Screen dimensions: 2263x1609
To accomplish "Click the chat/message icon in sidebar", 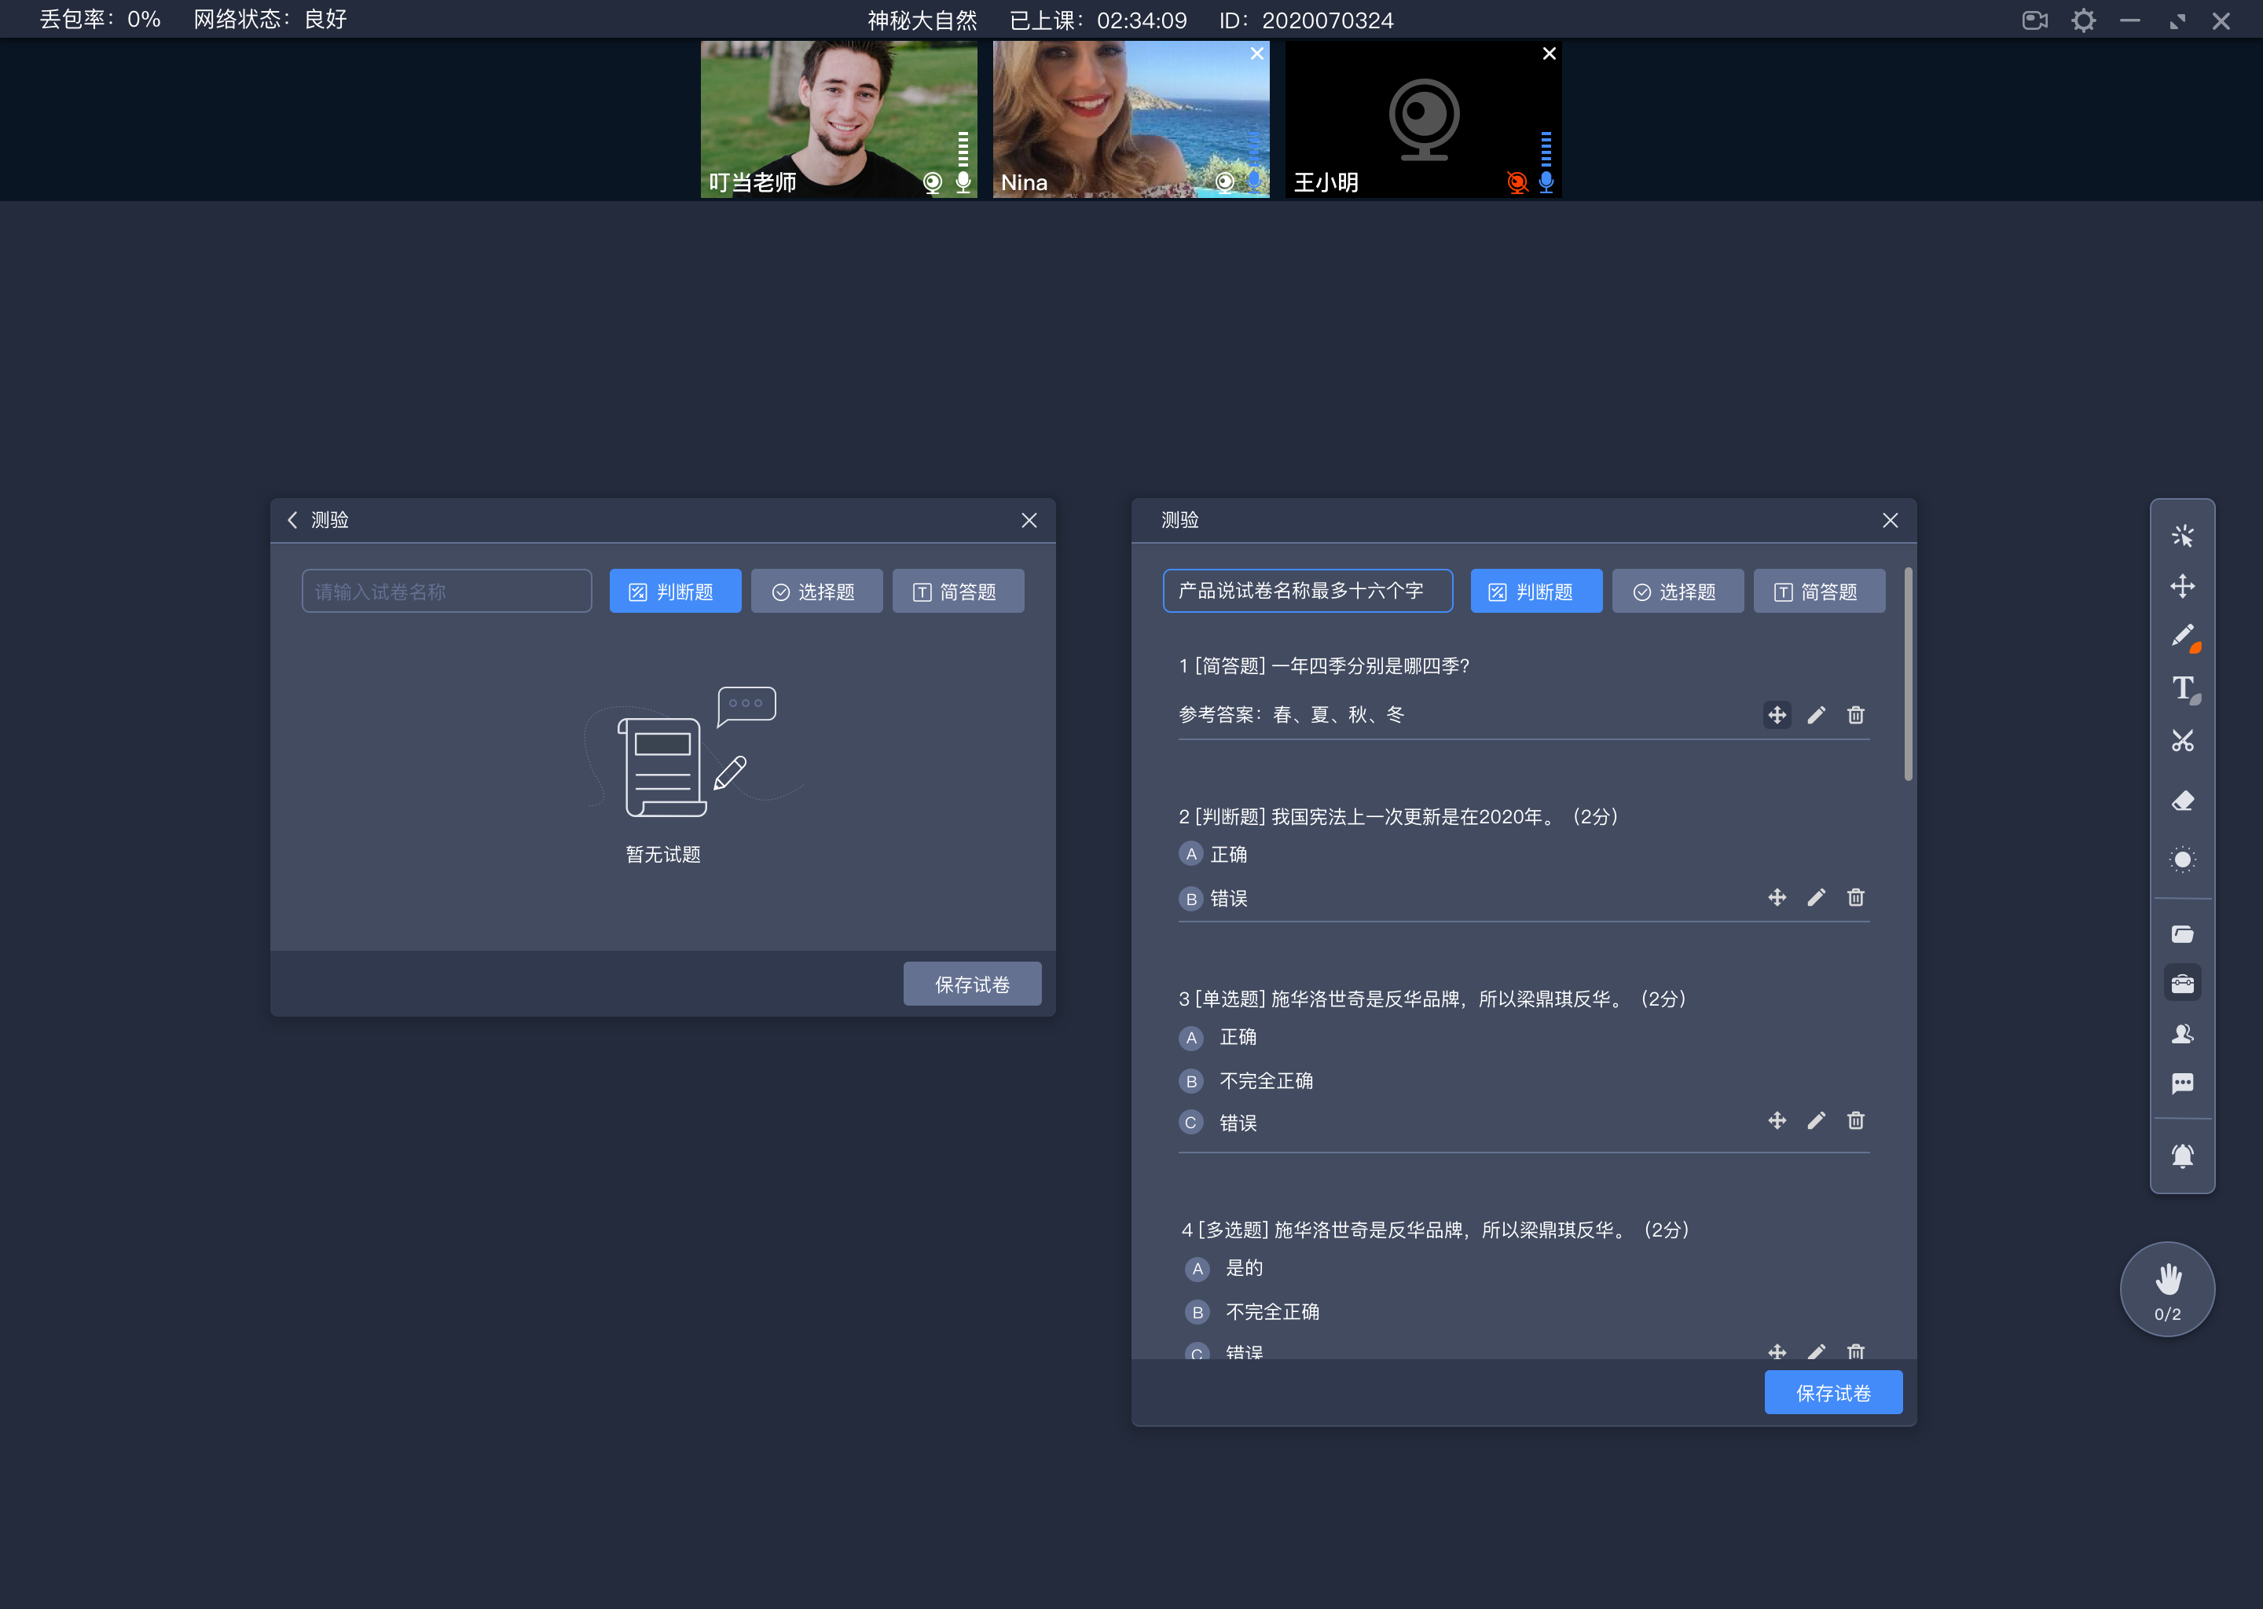I will (2183, 1085).
